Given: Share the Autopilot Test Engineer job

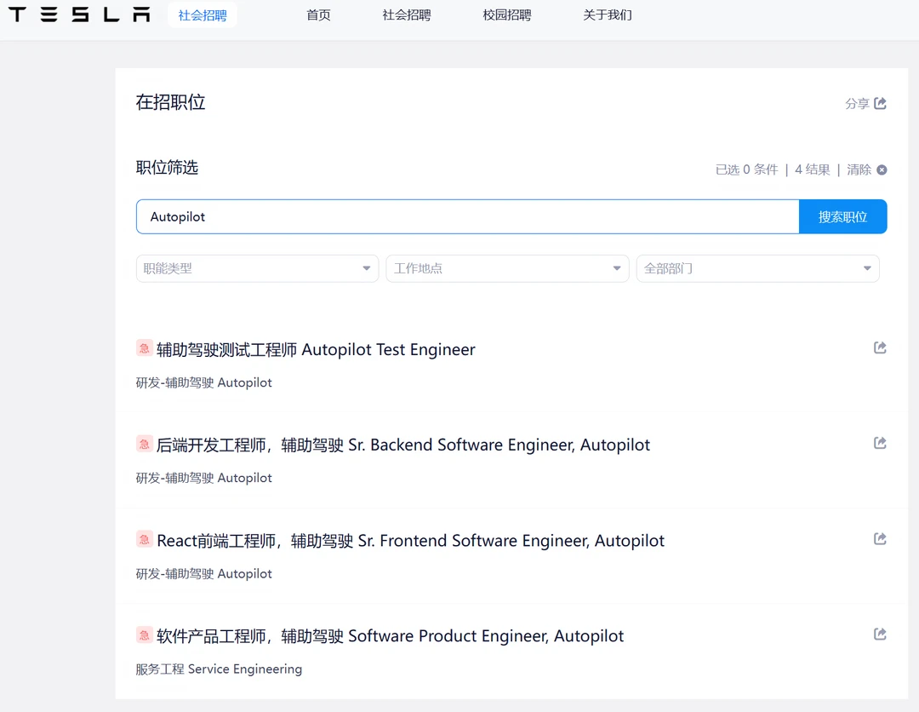Looking at the screenshot, I should click(880, 347).
